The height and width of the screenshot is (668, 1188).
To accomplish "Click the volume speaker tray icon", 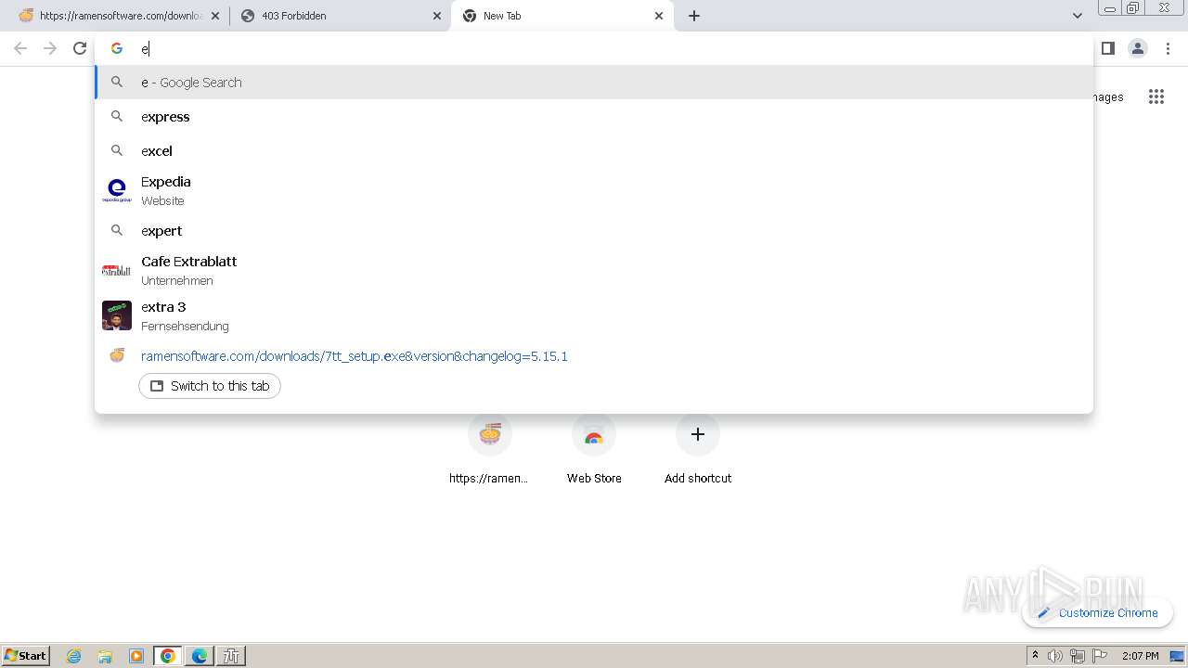I will click(1055, 656).
